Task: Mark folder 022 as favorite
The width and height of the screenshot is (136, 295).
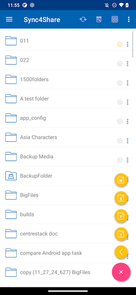Action: tap(120, 64)
